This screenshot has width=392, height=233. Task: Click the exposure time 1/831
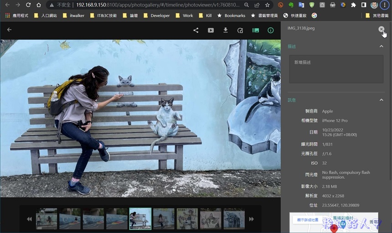[327, 144]
